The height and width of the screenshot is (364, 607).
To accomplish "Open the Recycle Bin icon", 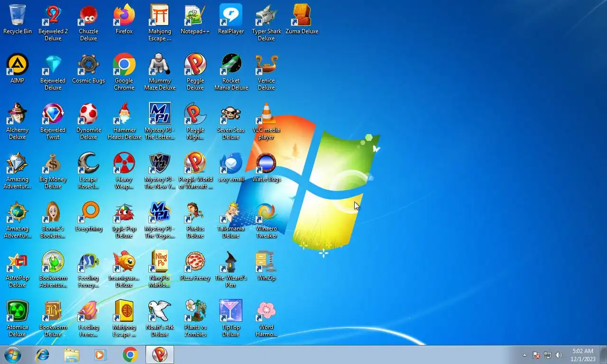I will point(18,19).
